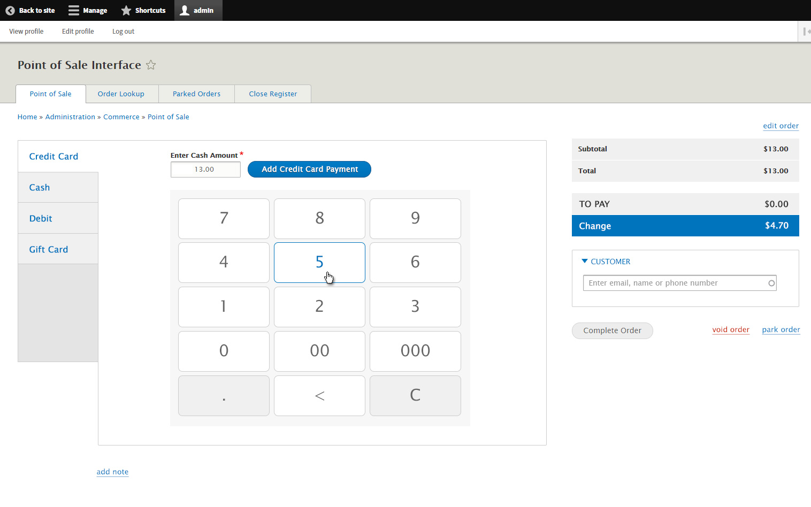This screenshot has width=811, height=507.
Task: Click the Enter Cash Amount input field
Action: click(205, 170)
